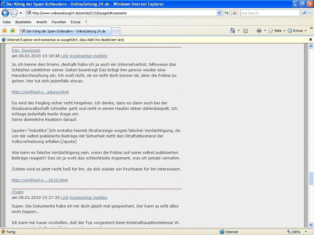Go back with the browser Back arrow
Viewport: 314px width, 235px height.
[6, 13]
